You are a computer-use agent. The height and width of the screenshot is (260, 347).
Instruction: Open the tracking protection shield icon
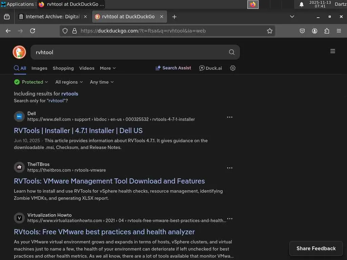(65, 31)
